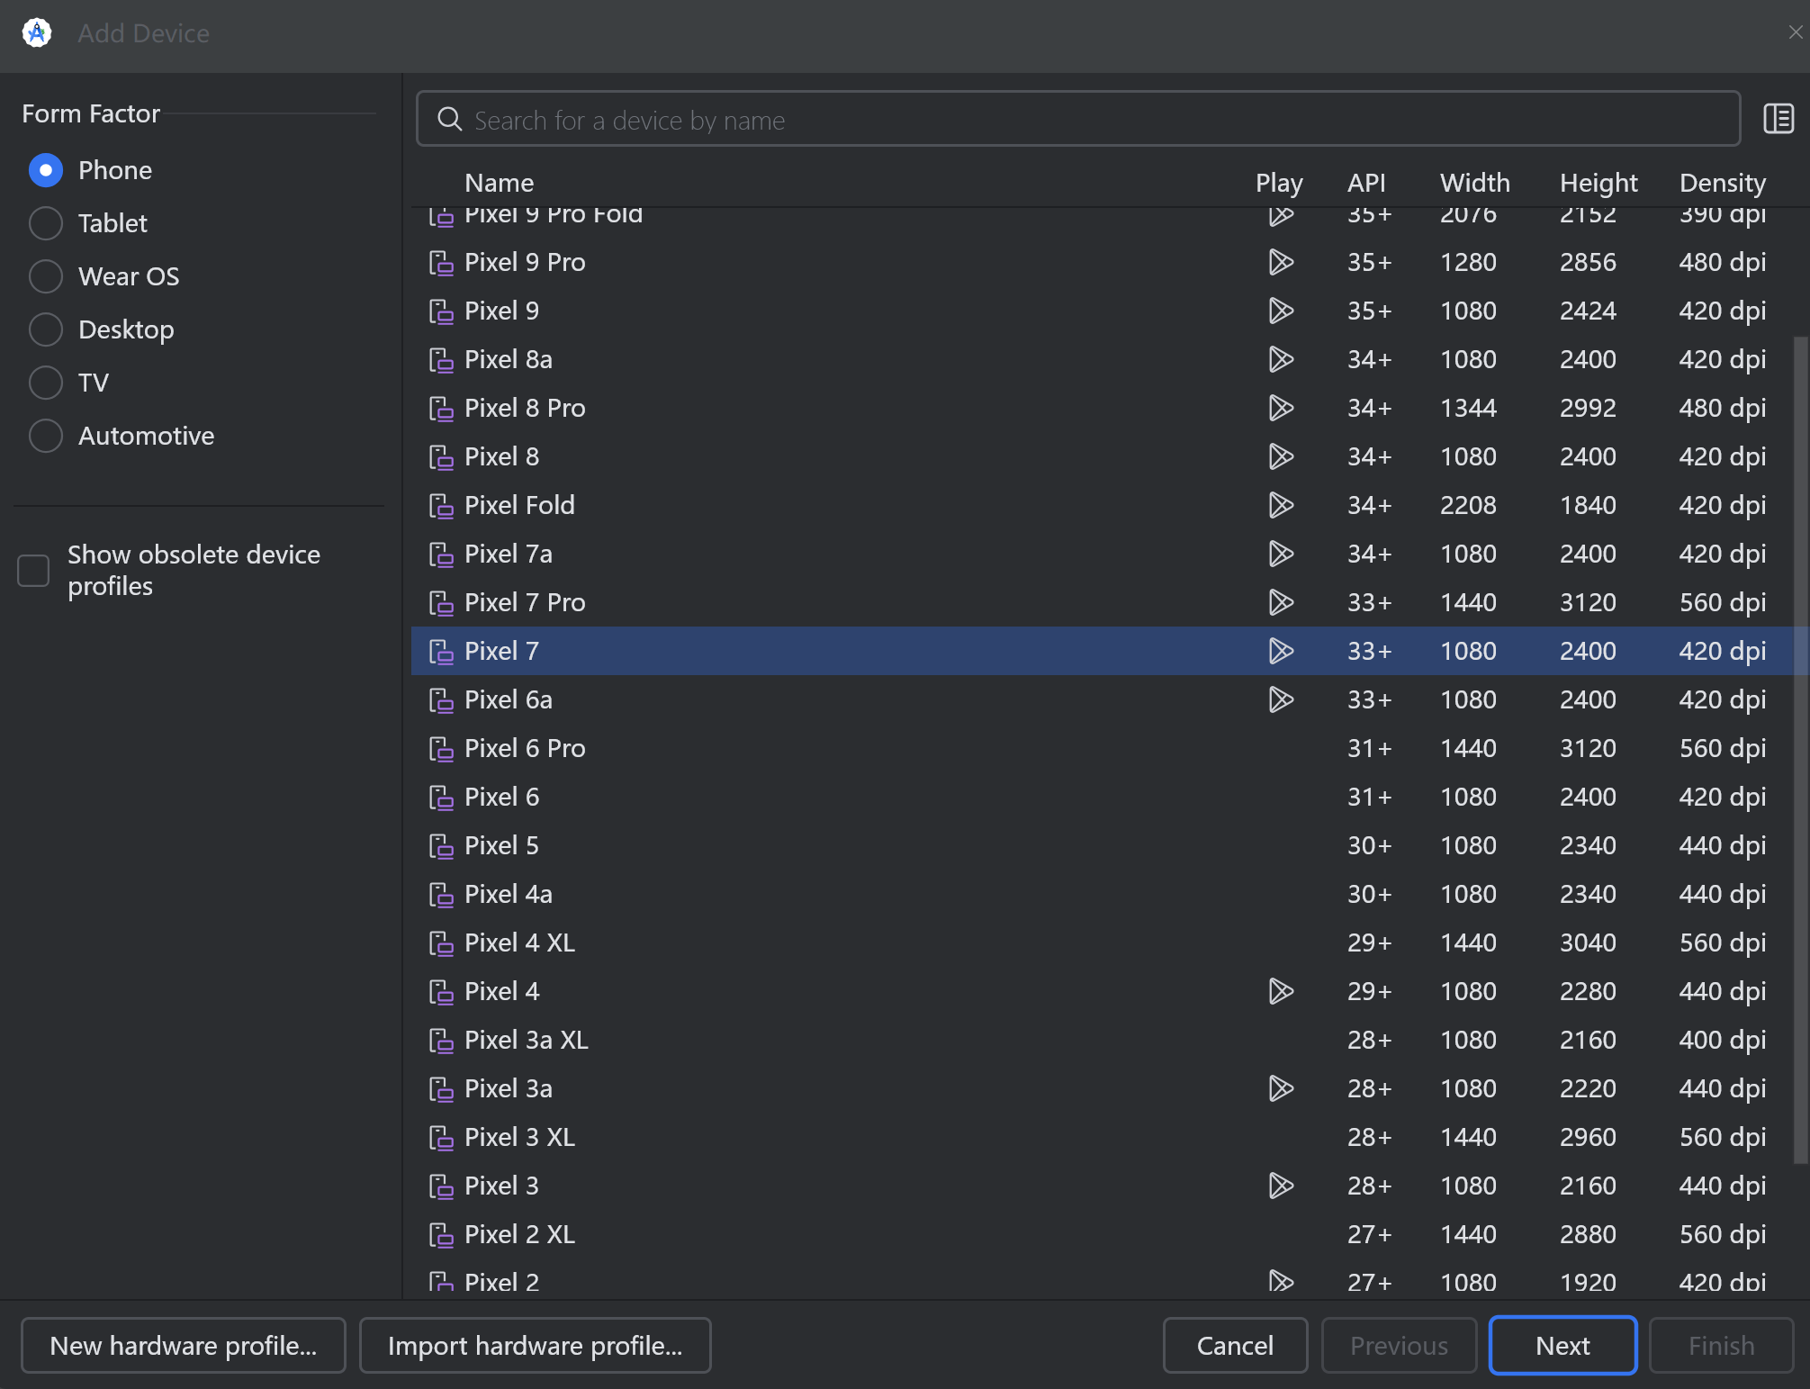Click the Play Store icon for Pixel 8 Pro
This screenshot has height=1389, width=1810.
[1281, 408]
